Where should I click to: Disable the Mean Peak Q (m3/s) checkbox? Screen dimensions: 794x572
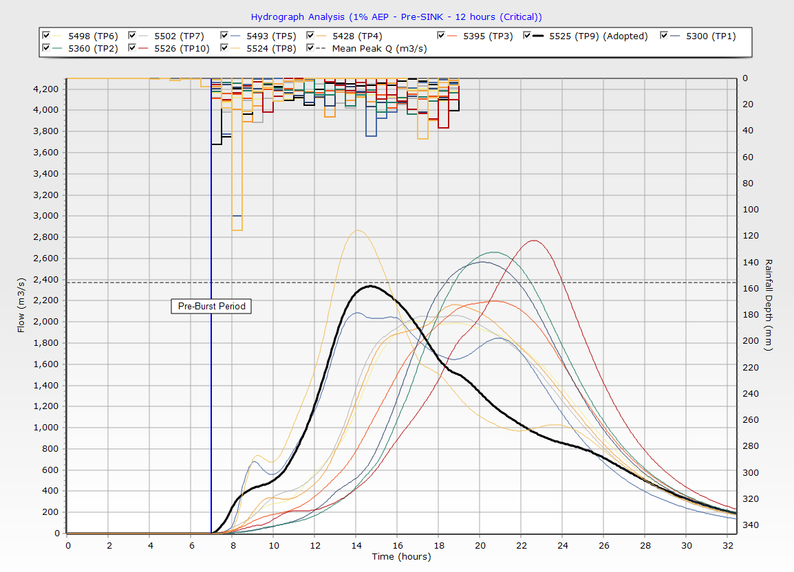click(311, 48)
